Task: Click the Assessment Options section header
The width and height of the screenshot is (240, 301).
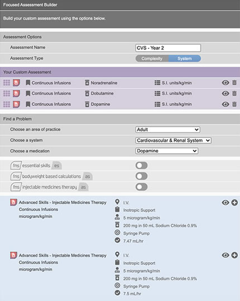Action: [x=120, y=37]
